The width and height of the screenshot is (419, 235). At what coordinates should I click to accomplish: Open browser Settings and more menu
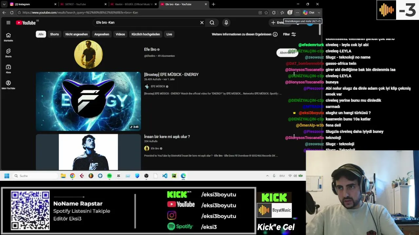tap(297, 12)
